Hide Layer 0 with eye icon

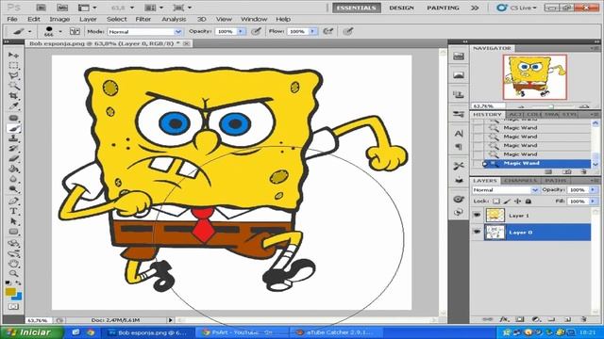coord(477,233)
